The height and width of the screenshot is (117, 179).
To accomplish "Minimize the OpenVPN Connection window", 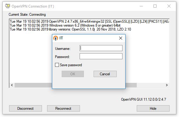I will 141,6.
